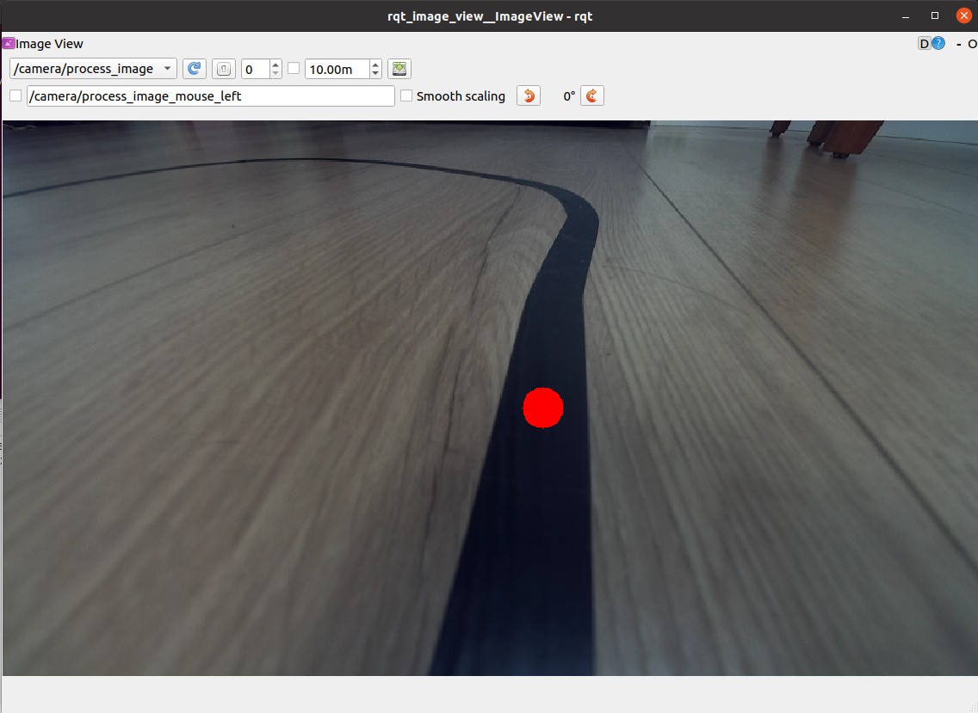Rotate image right clockwise
Image resolution: width=978 pixels, height=713 pixels.
592,96
